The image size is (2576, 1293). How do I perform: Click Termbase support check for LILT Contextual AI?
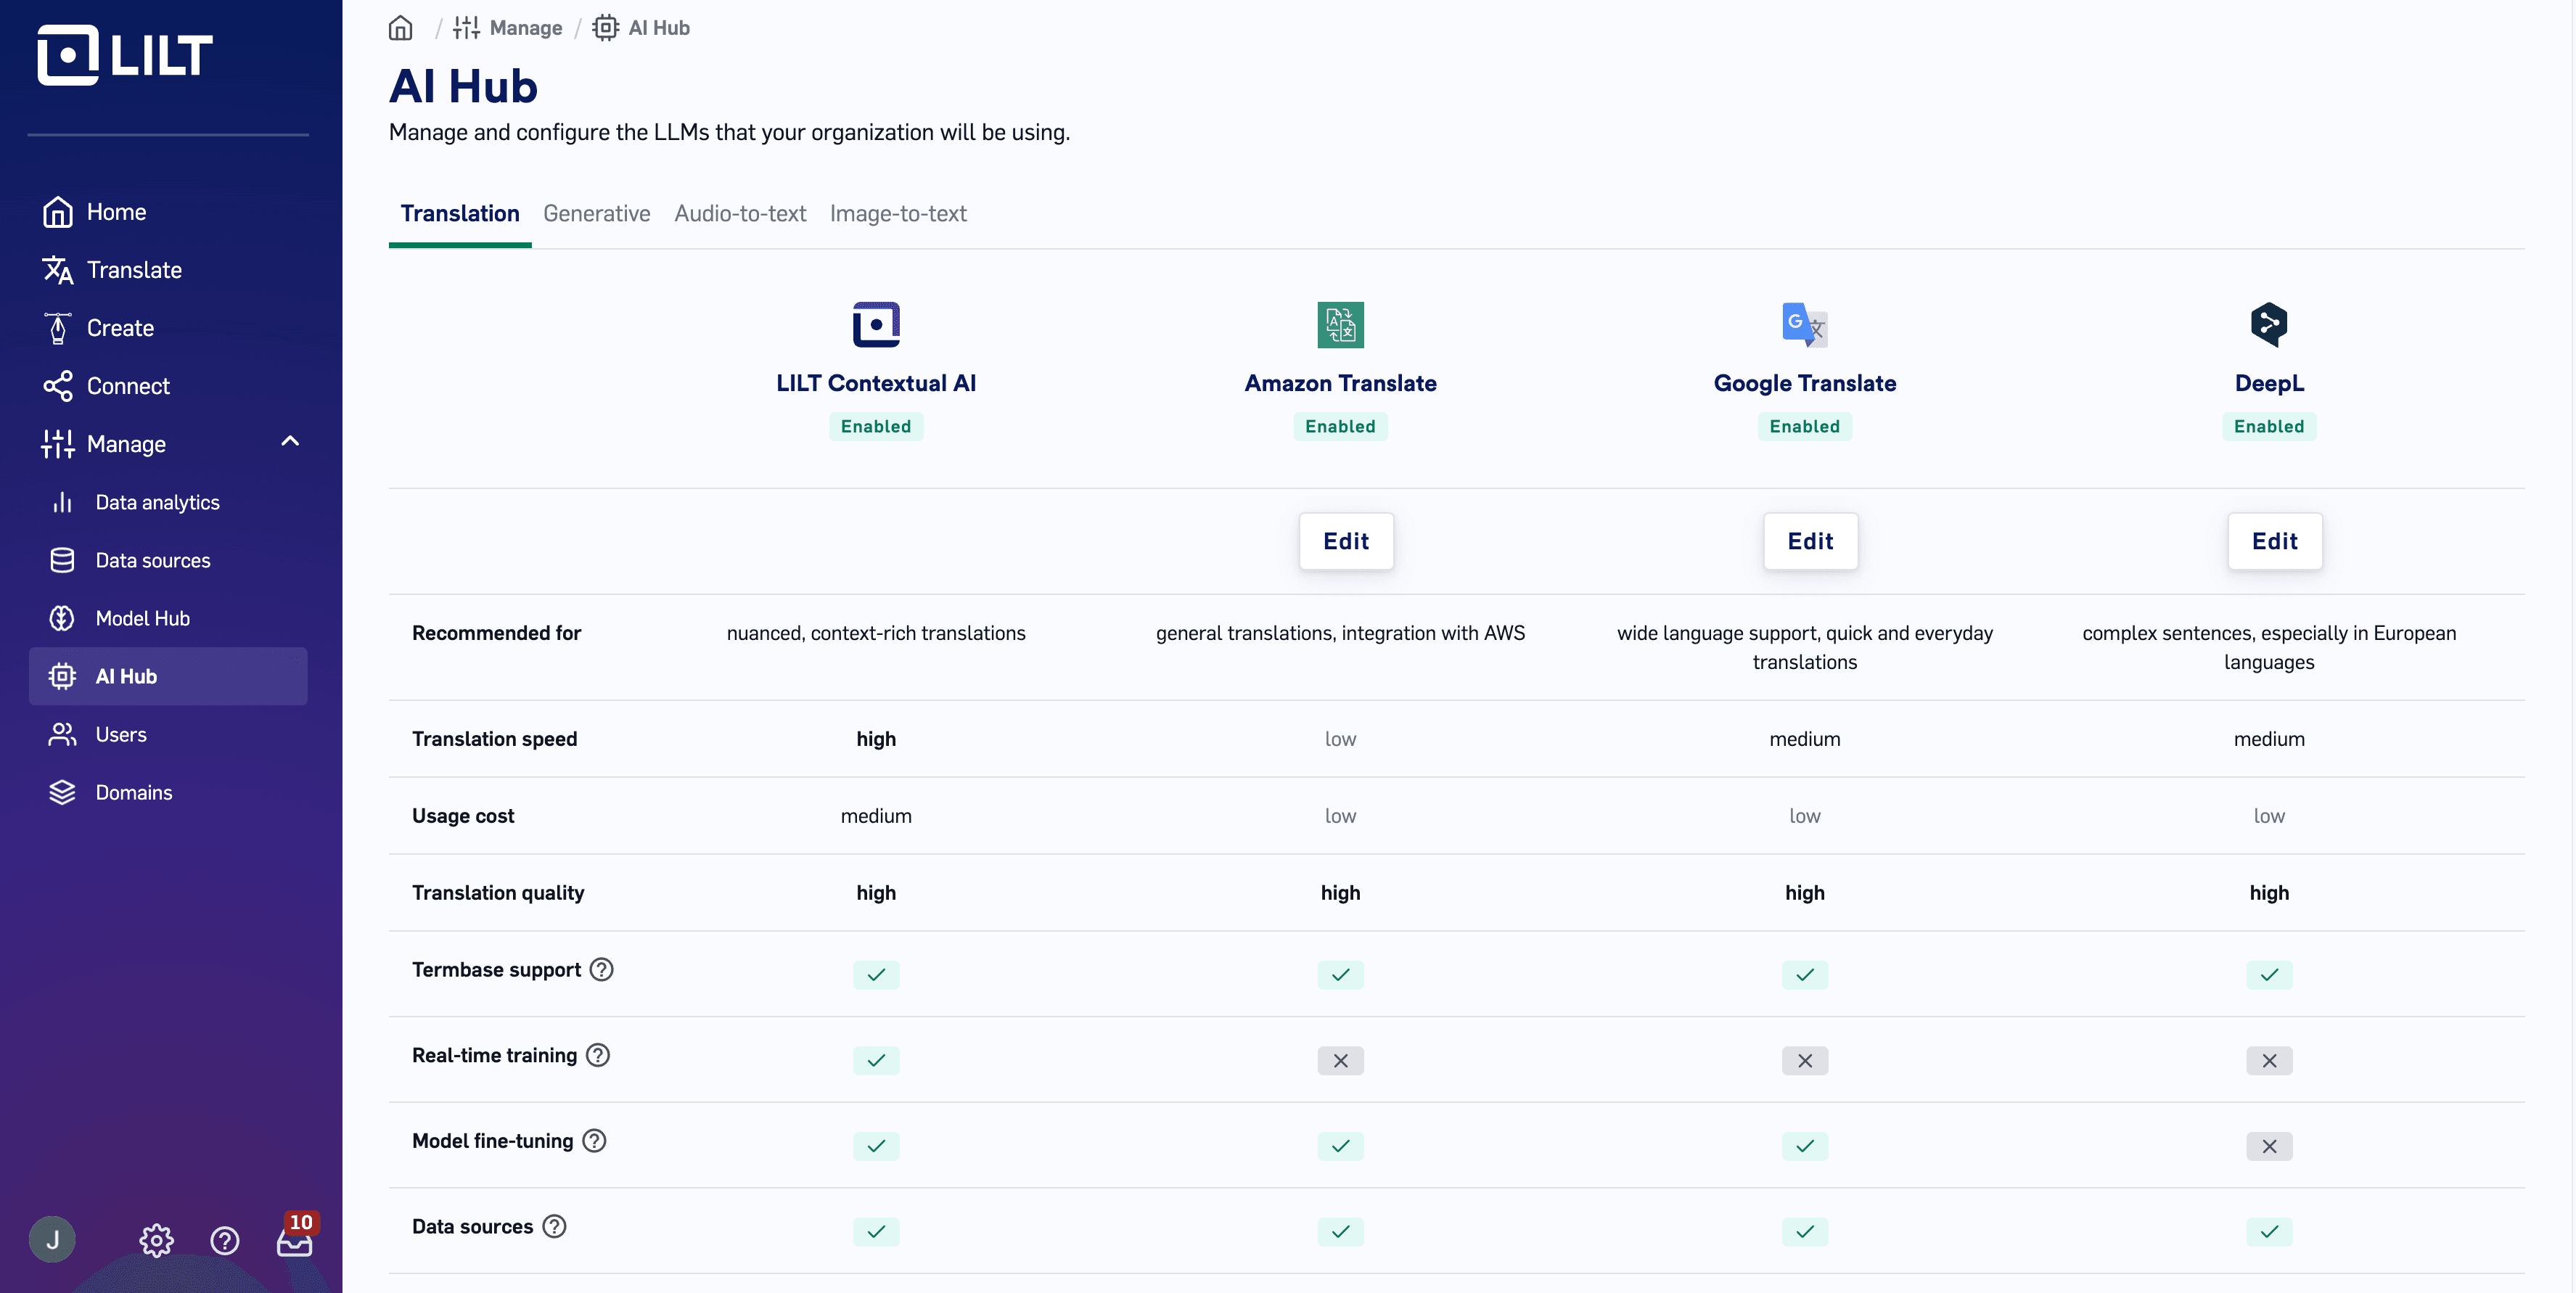pyautogui.click(x=876, y=975)
